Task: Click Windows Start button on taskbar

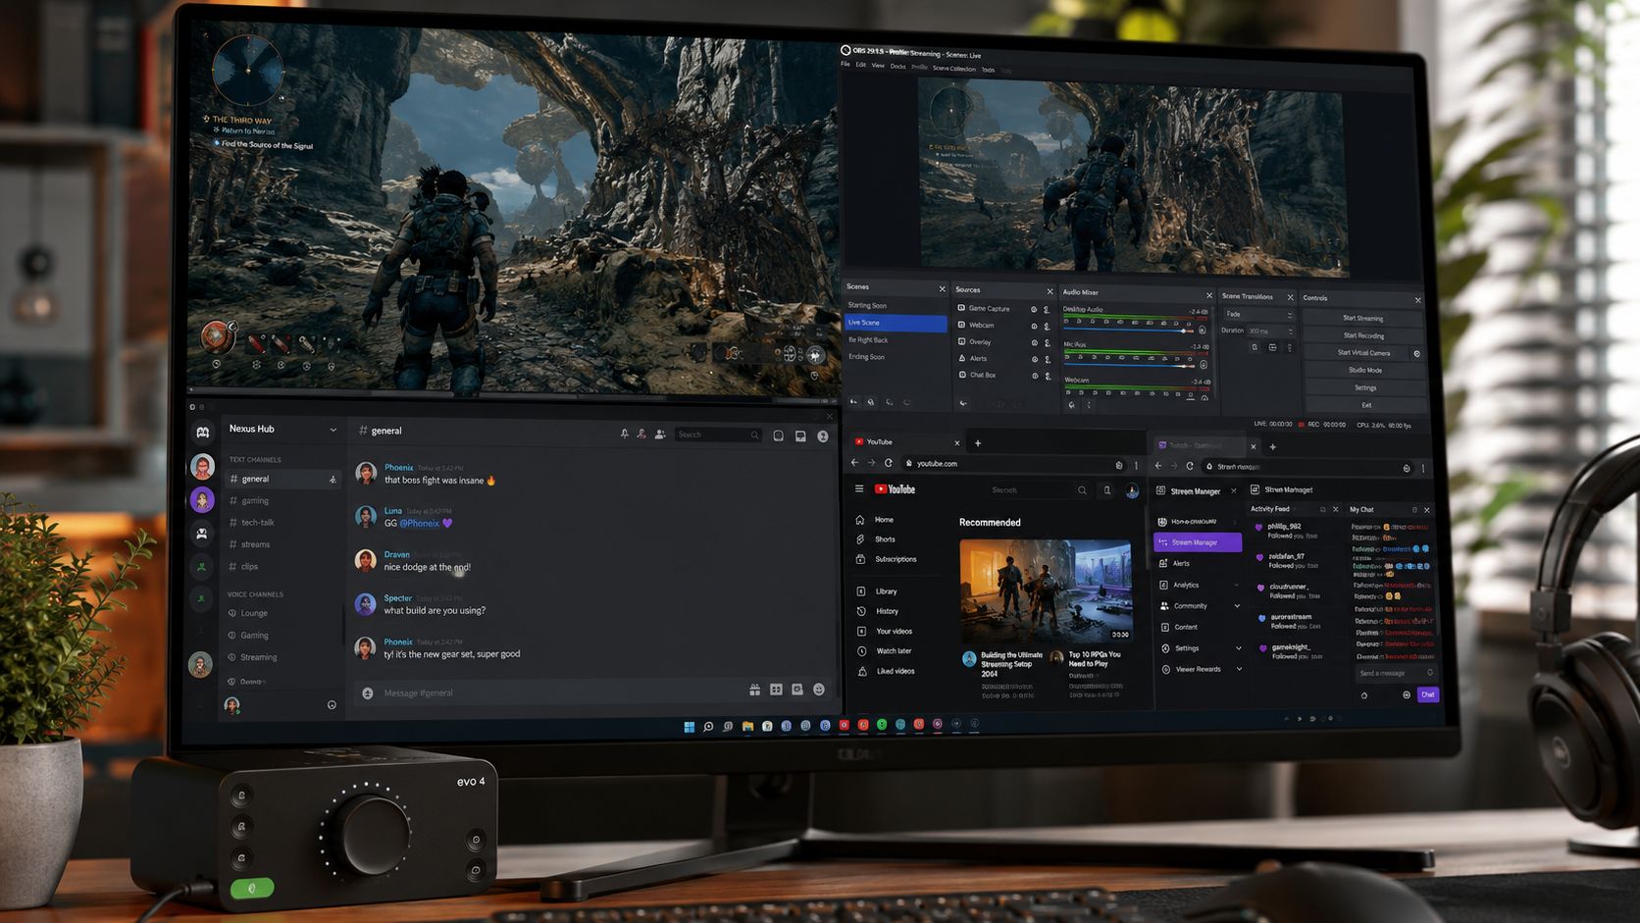Action: click(x=690, y=727)
